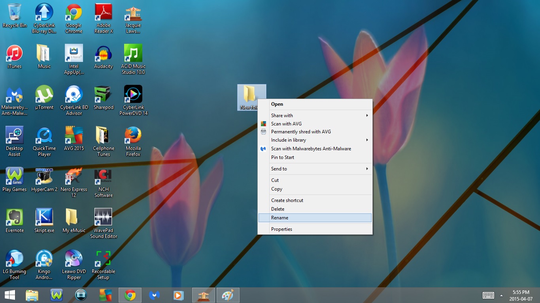The height and width of the screenshot is (303, 540).
Task: Choose Scan with Malwarebytes Anti-Malware menu entry
Action: 315,149
